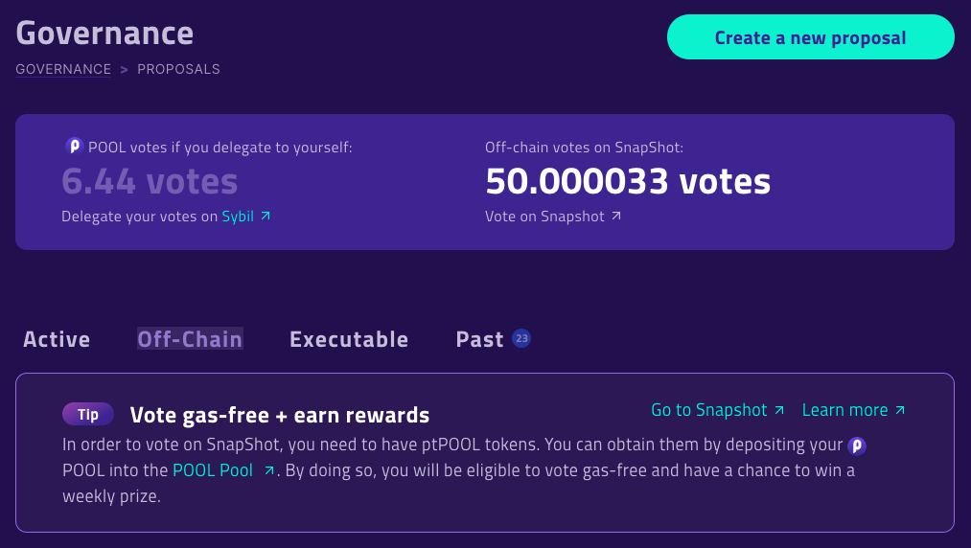Click the arrow icon beside Go to Snapshot

click(779, 410)
